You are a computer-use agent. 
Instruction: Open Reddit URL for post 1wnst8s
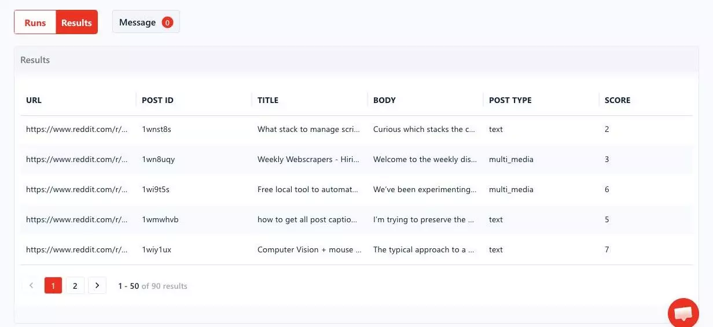click(76, 130)
